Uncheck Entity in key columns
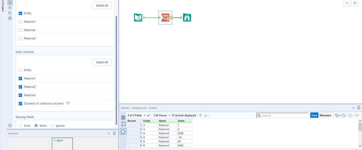 (x=20, y=13)
